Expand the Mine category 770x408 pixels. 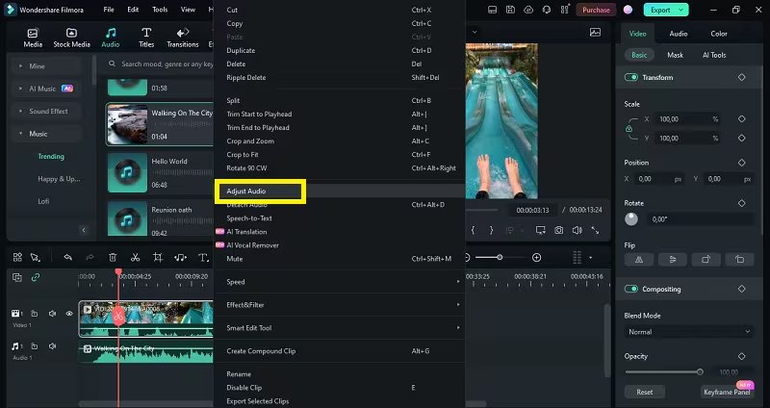point(20,65)
